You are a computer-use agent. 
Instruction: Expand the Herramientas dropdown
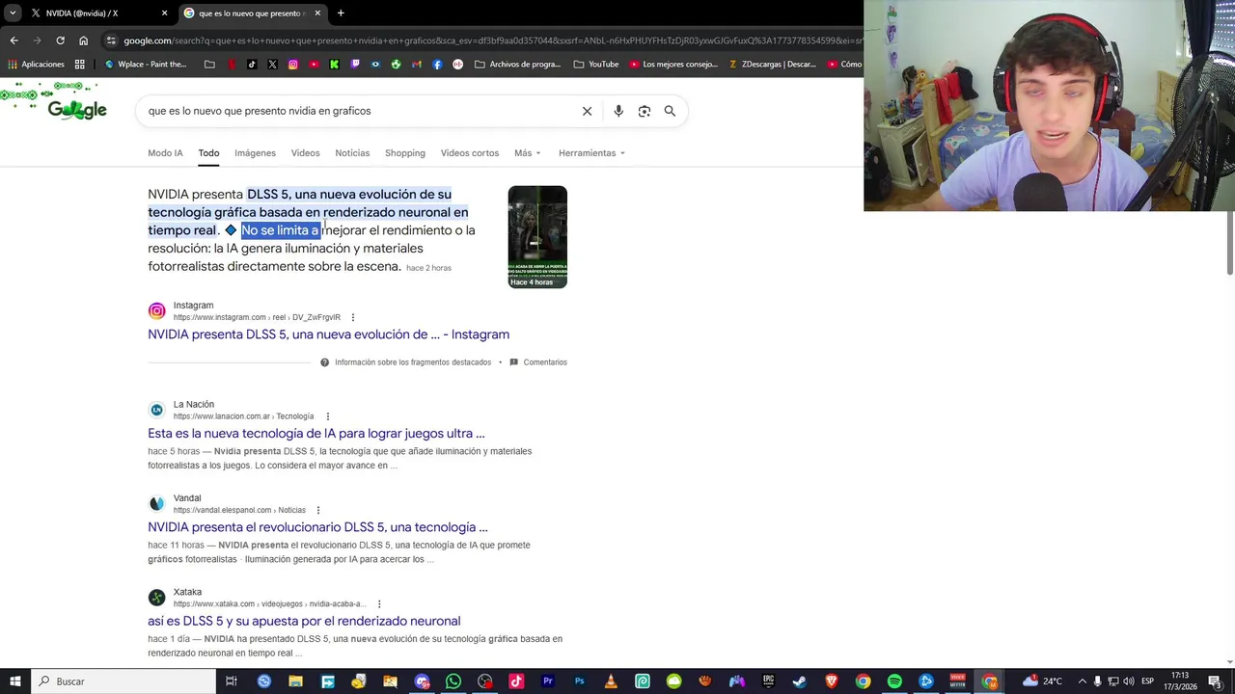[x=591, y=153]
